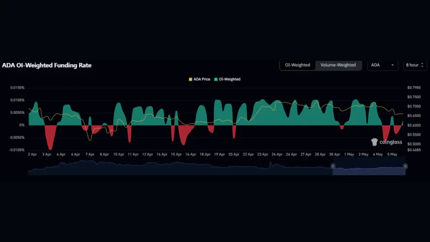Switch to the Volume-Weighted tab
This screenshot has height=242, width=430.
[x=338, y=65]
